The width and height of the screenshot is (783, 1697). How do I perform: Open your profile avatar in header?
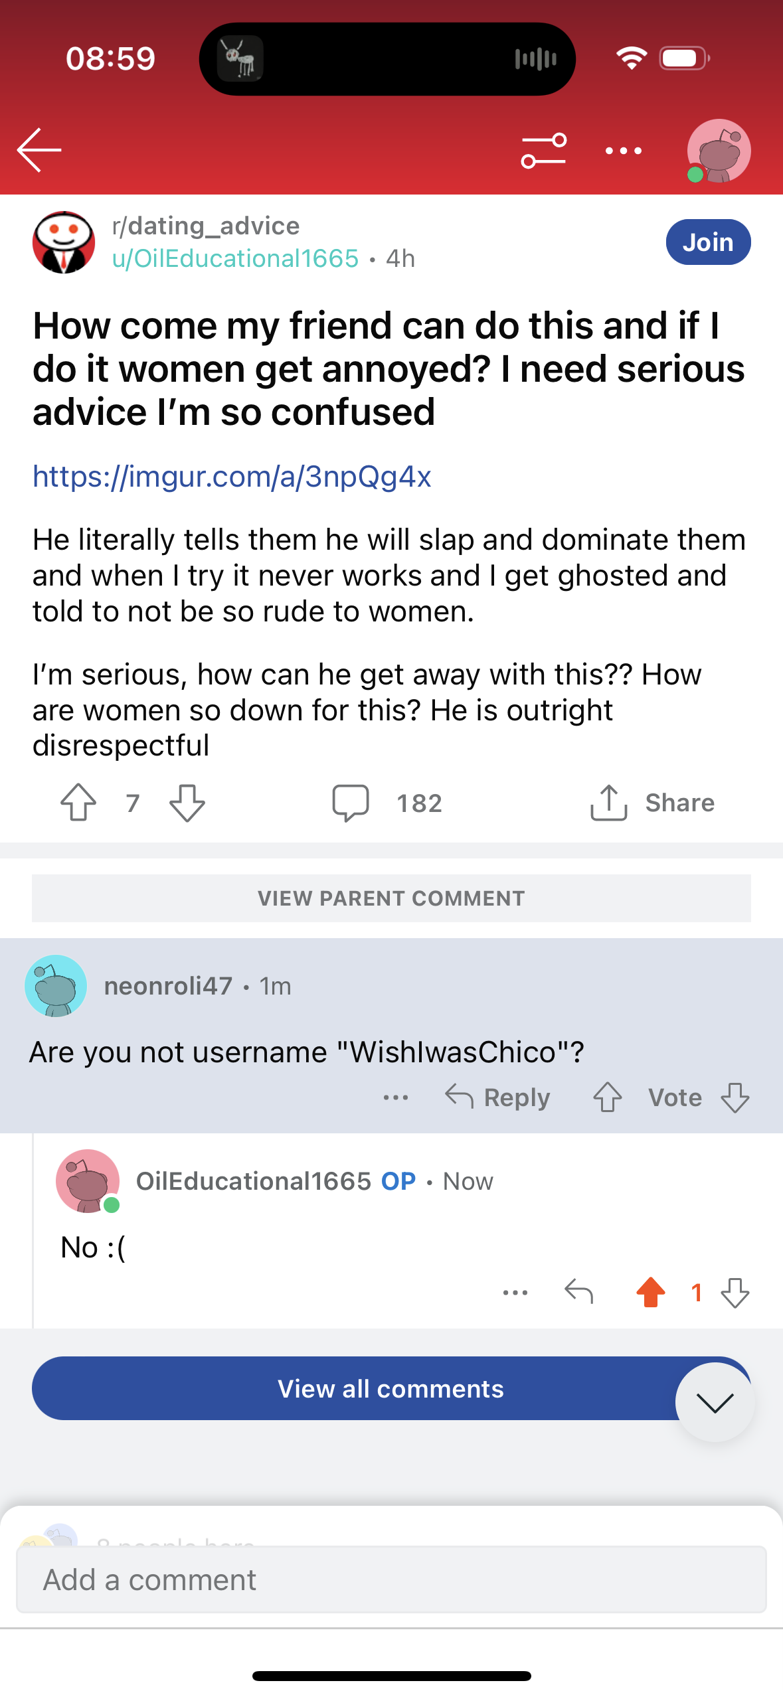[719, 151]
